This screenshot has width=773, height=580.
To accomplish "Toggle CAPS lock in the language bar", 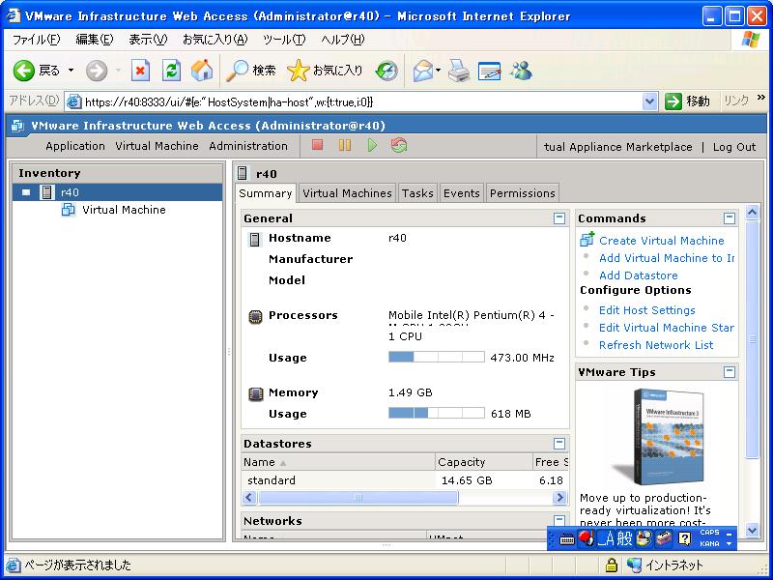I will 709,533.
